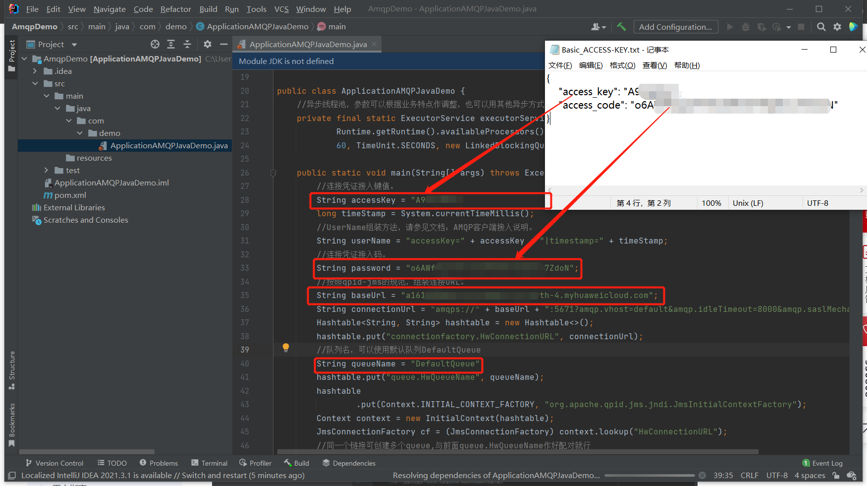Collapse all in Project panel
Image resolution: width=867 pixels, height=486 pixels.
(x=187, y=44)
